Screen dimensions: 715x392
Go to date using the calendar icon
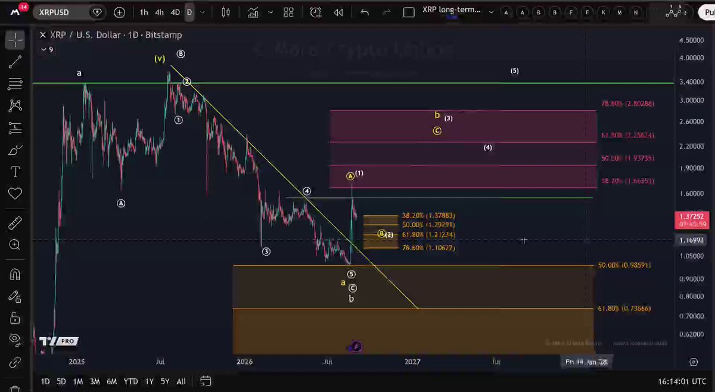[206, 381]
